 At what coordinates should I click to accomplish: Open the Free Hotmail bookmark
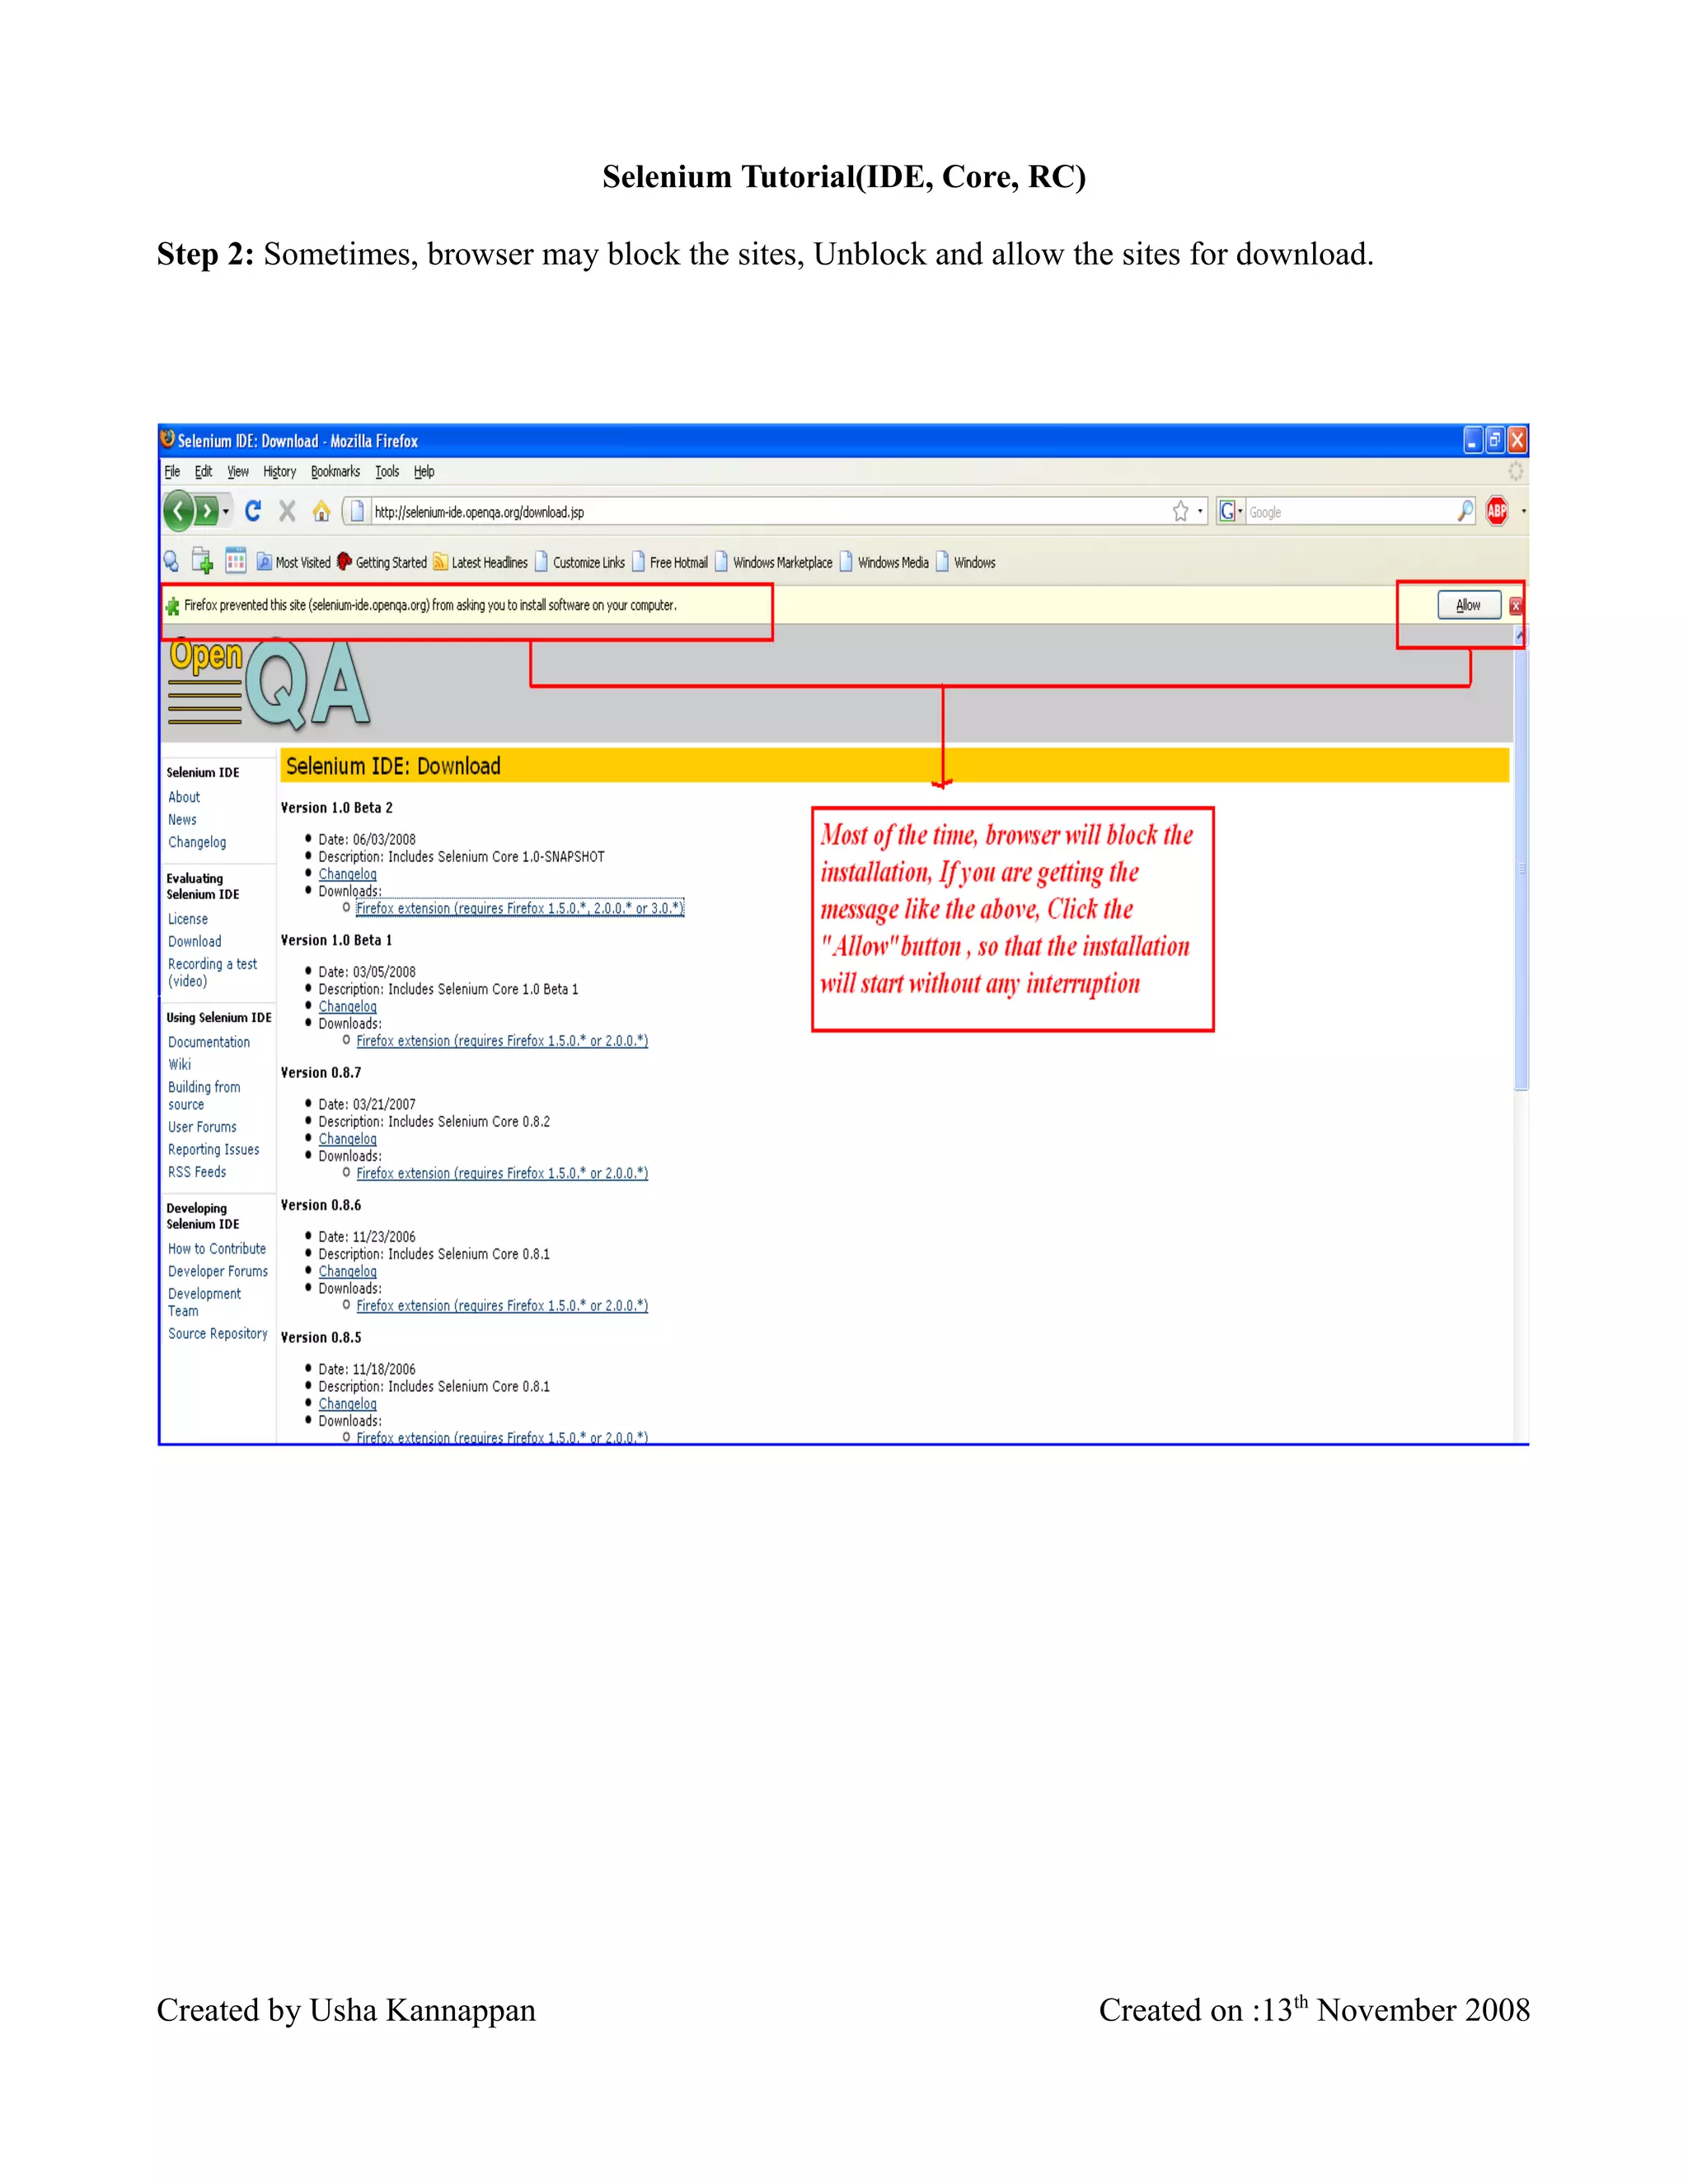point(670,562)
